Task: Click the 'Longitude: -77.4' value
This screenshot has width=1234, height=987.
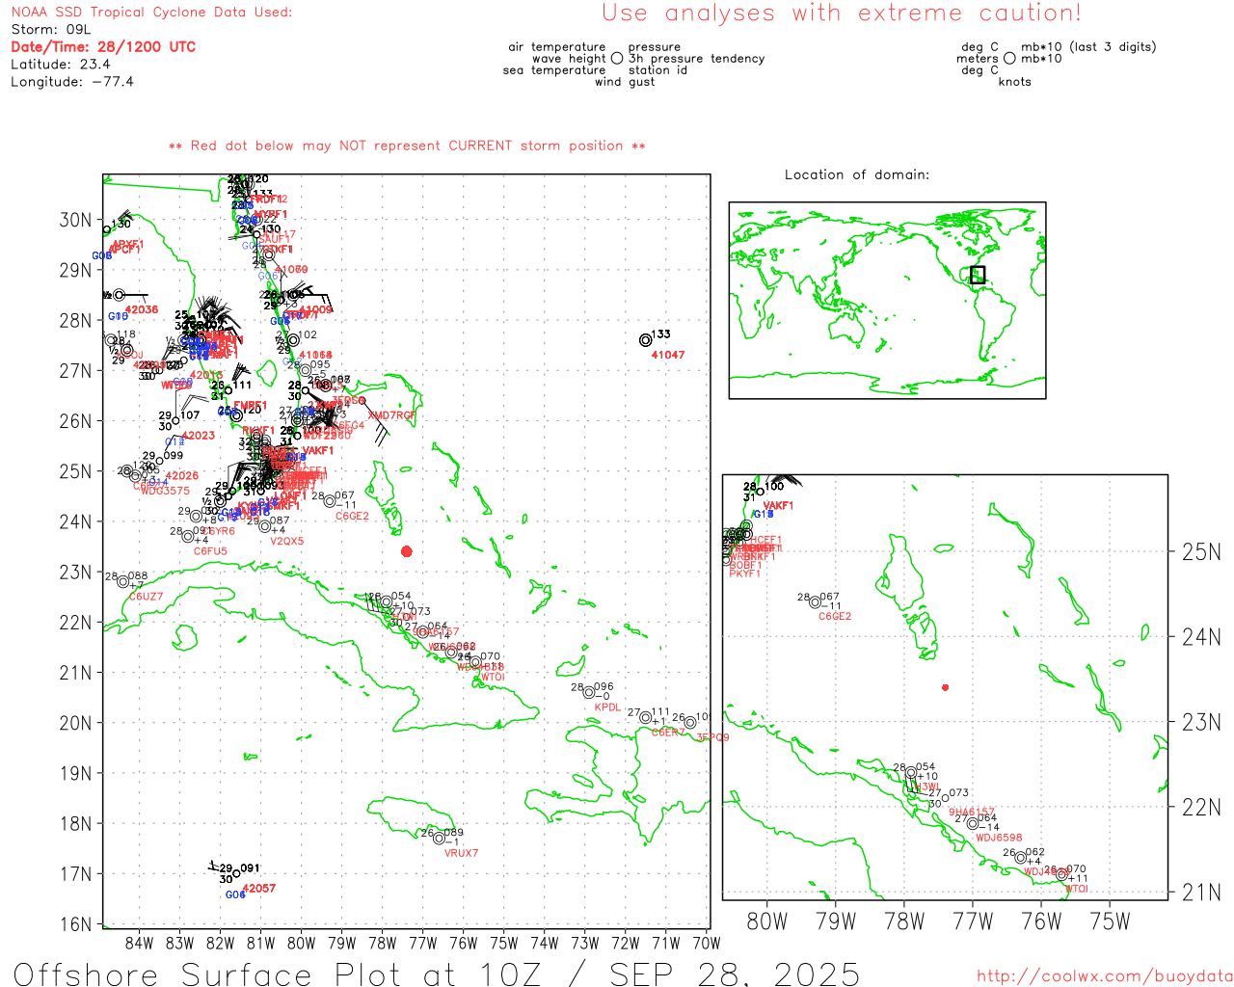Action: [72, 82]
